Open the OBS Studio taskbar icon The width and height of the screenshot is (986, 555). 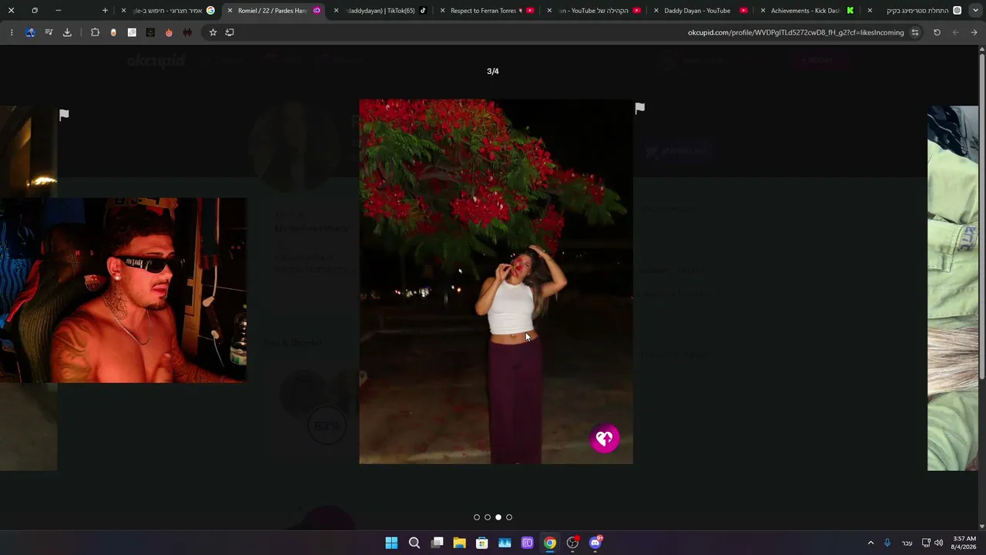[572, 543]
